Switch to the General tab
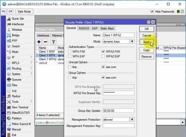The image size is (186, 137). 71,28
